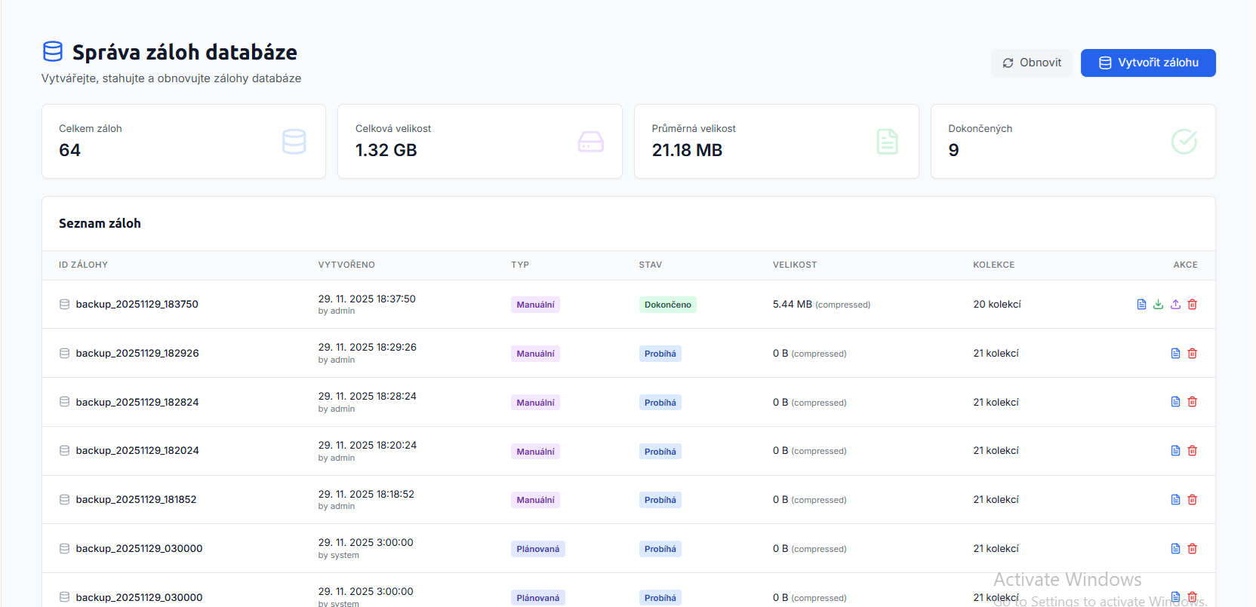Delete backup_20251129_182024 with trash icon
Screen dimensions: 1256x607
tap(1193, 451)
